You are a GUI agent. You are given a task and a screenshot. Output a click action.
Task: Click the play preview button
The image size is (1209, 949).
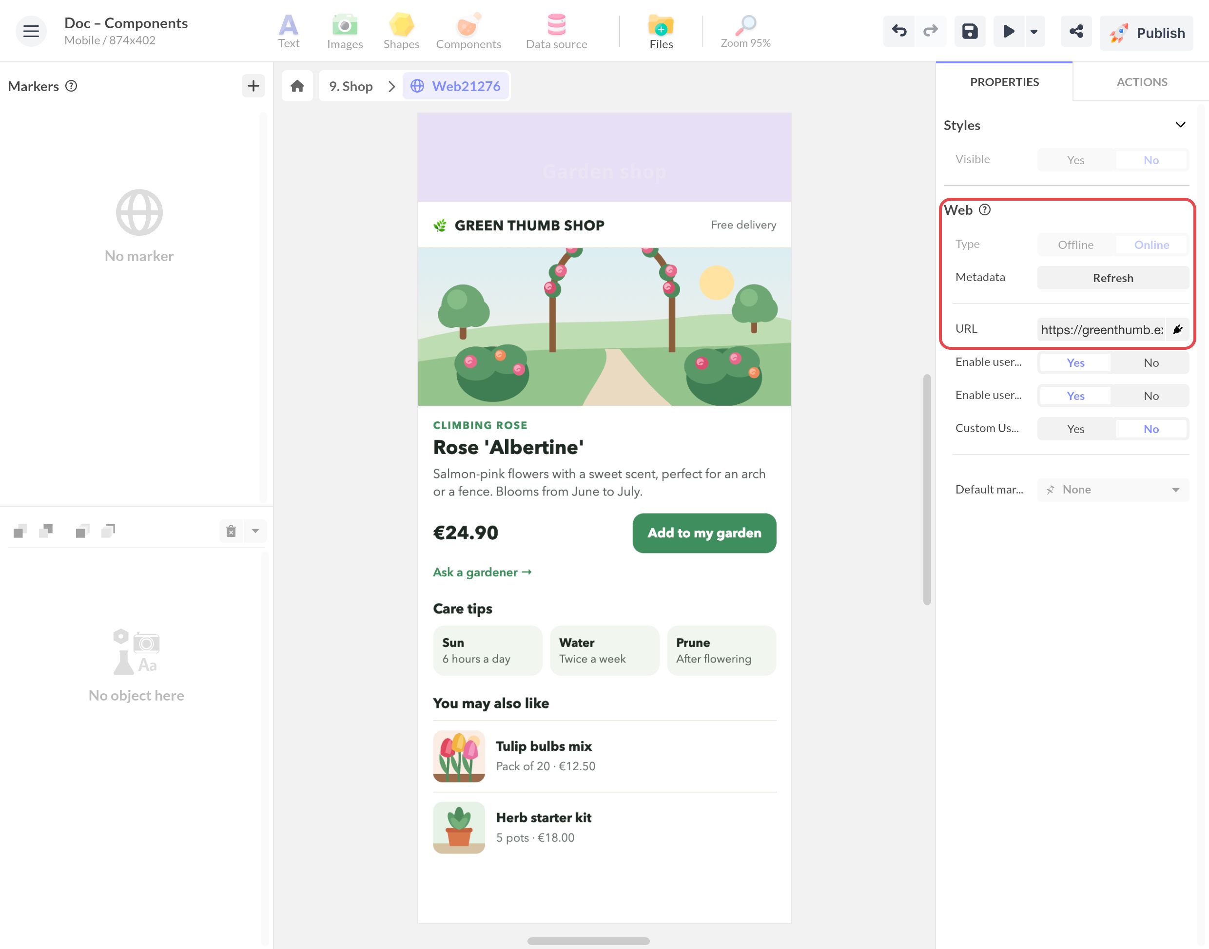tap(1008, 31)
